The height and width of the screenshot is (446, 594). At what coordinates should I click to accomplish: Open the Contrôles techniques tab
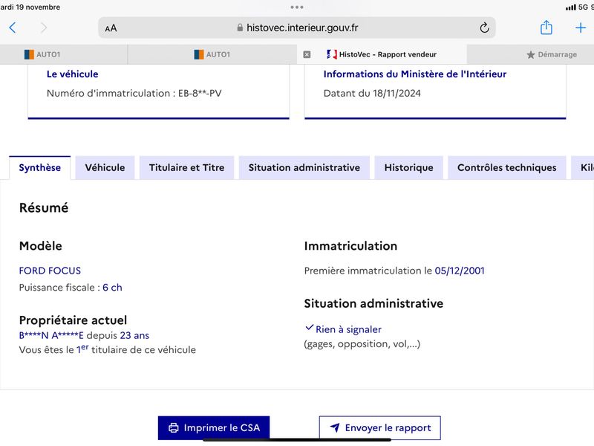(507, 168)
